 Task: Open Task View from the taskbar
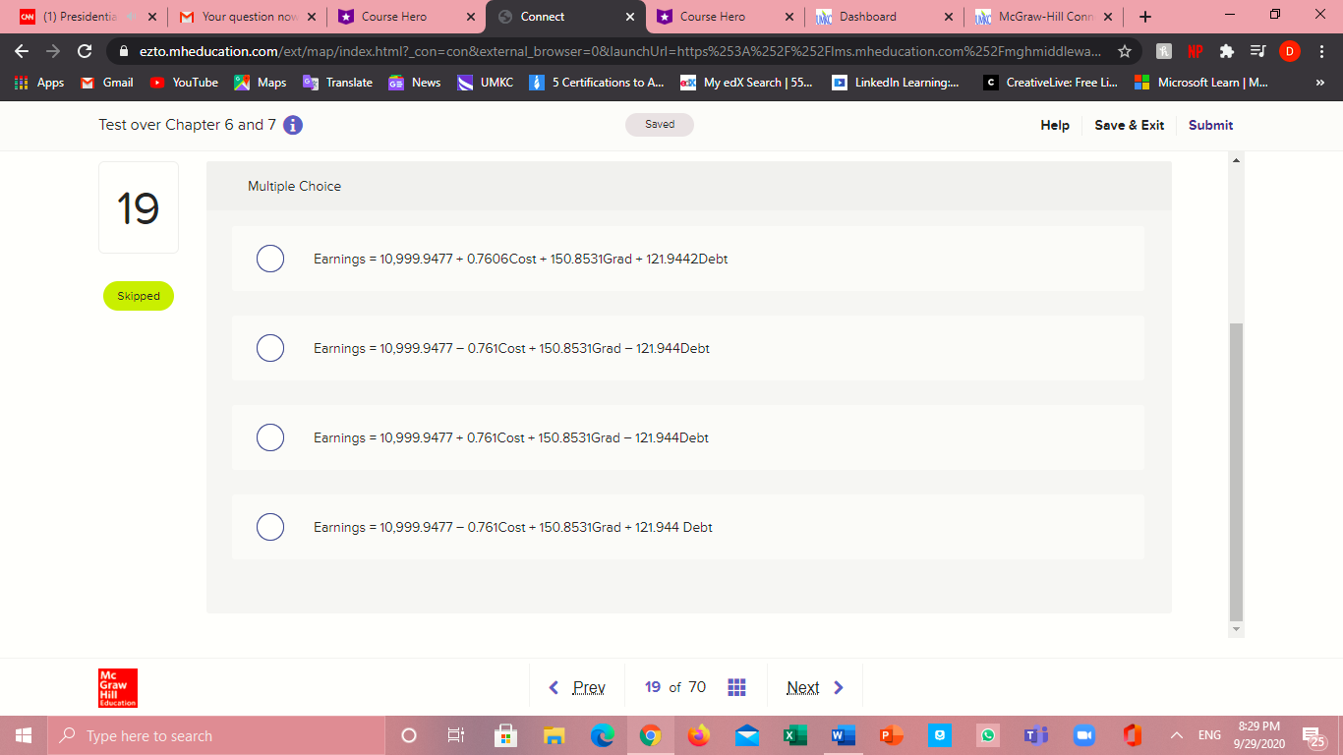coord(456,735)
